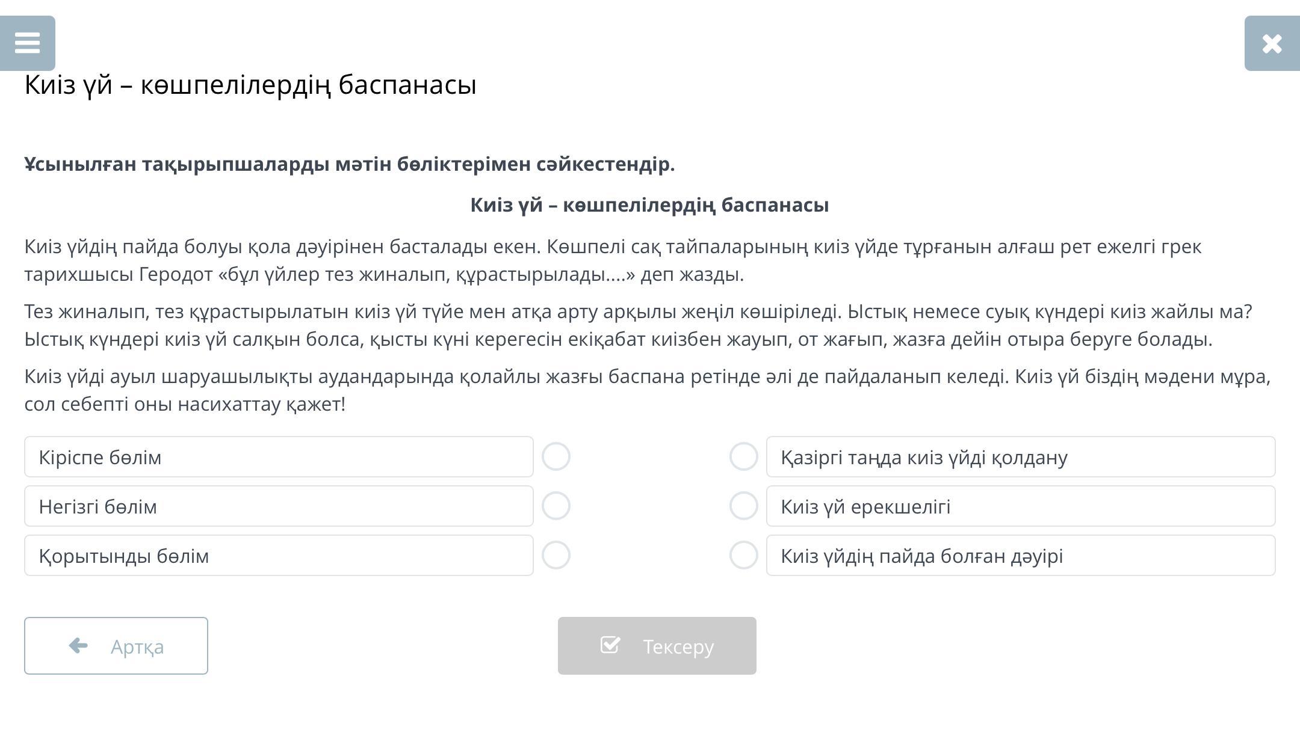
Task: Select the radio circle beside Негізгі бөлім
Action: coord(556,506)
